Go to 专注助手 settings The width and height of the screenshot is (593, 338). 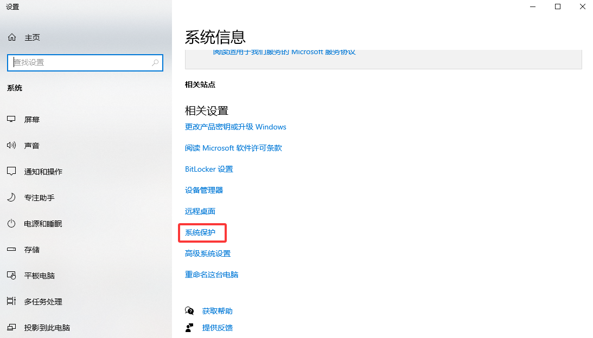point(39,198)
